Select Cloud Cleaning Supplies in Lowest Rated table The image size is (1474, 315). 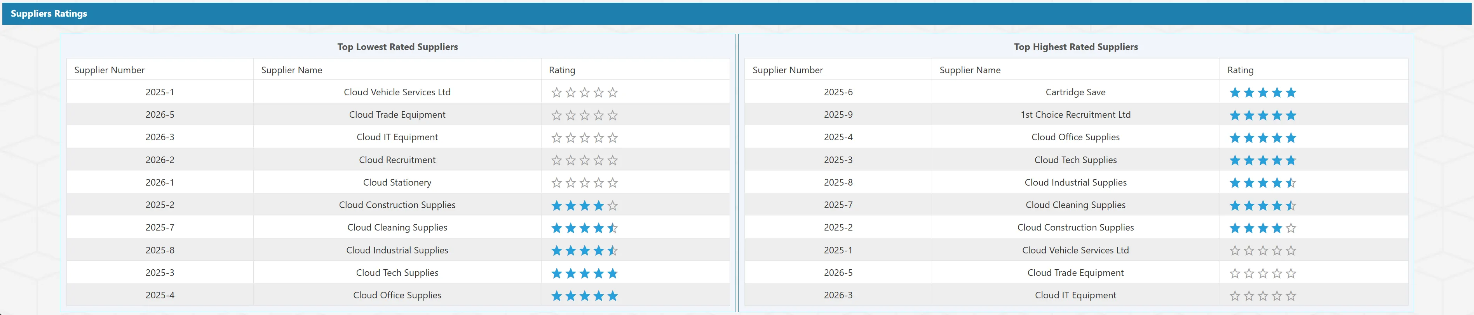(x=397, y=227)
